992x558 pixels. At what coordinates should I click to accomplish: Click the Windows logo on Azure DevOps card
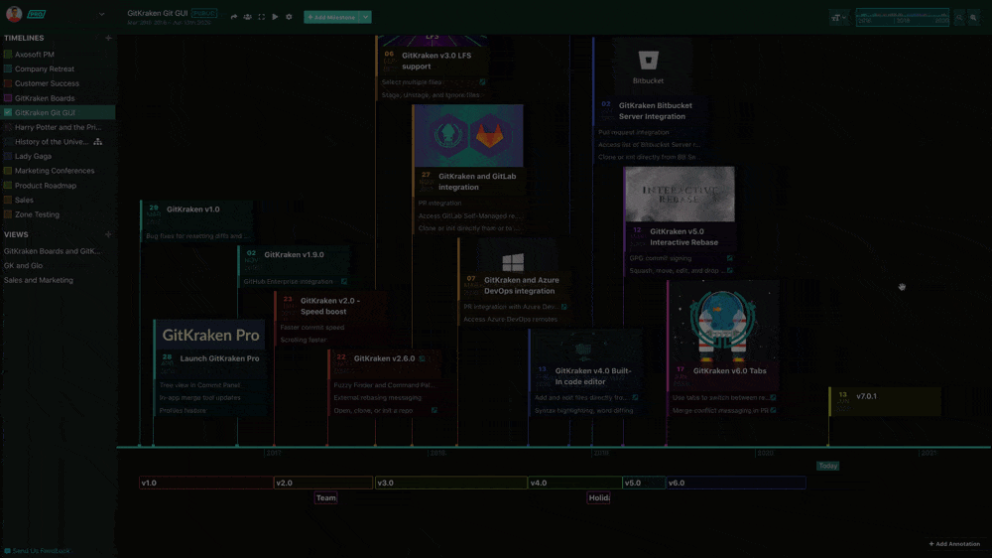pos(513,262)
